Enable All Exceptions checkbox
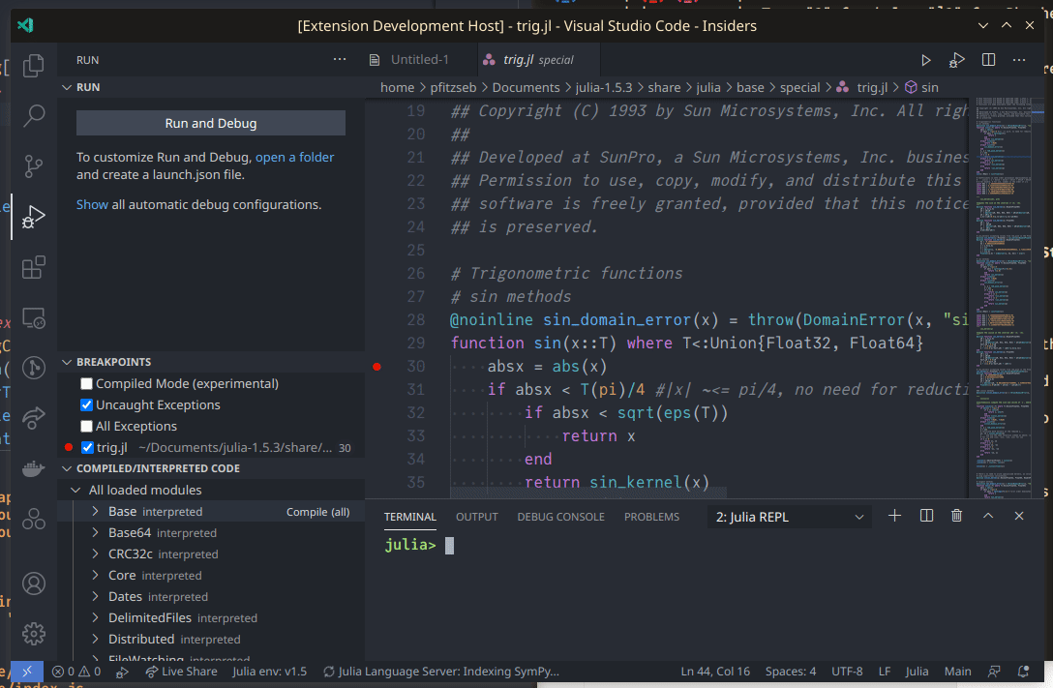The width and height of the screenshot is (1053, 688). [x=87, y=426]
